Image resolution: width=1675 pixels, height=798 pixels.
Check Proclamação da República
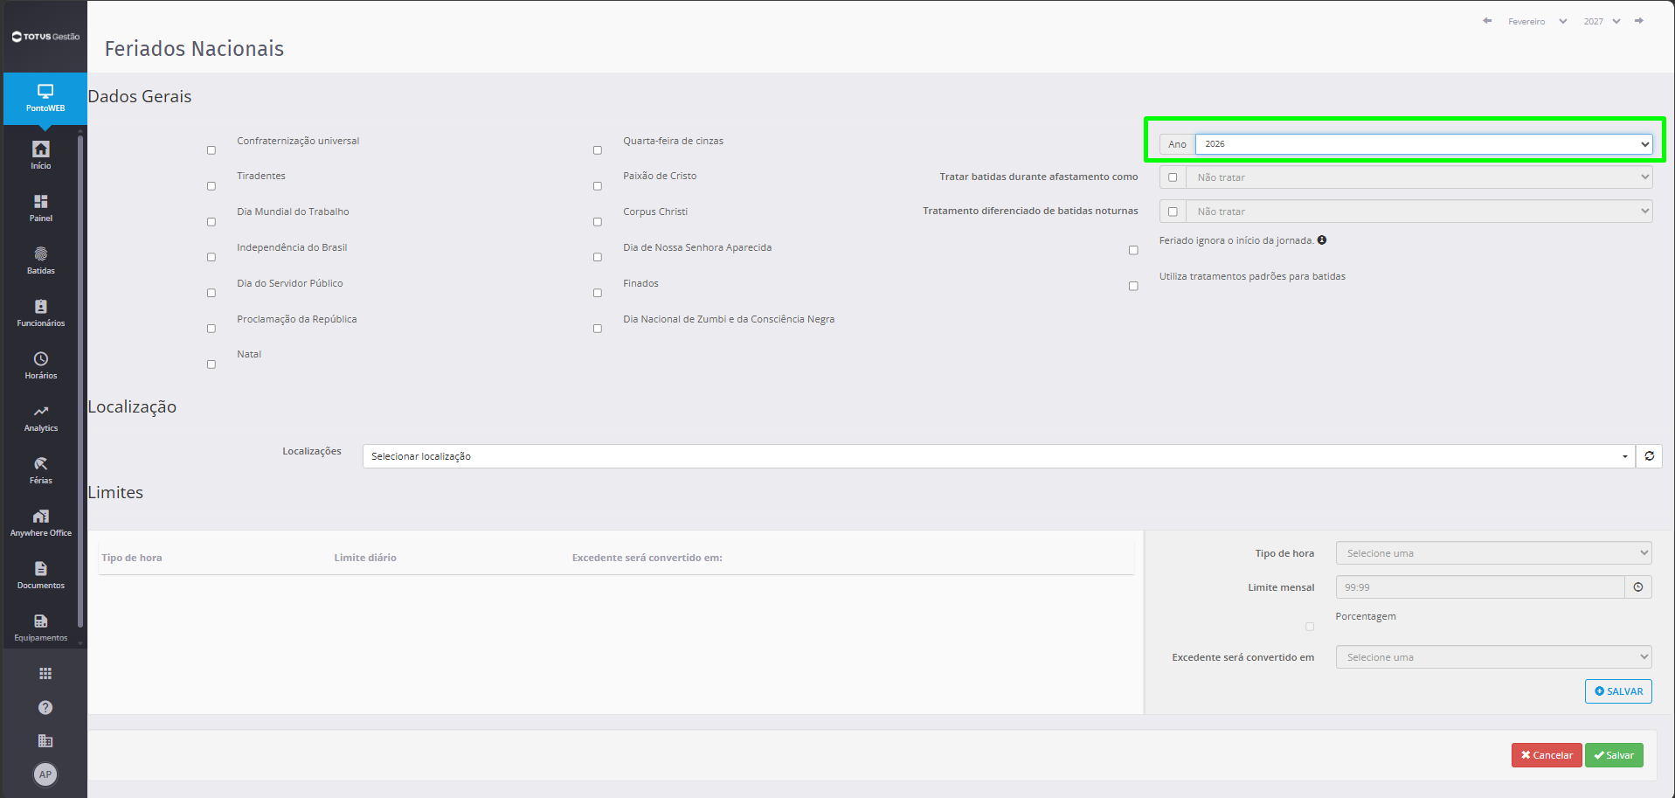pos(211,329)
